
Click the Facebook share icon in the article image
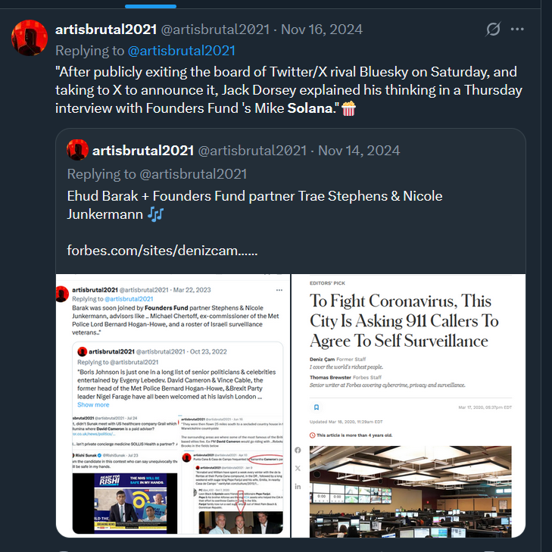[298, 451]
